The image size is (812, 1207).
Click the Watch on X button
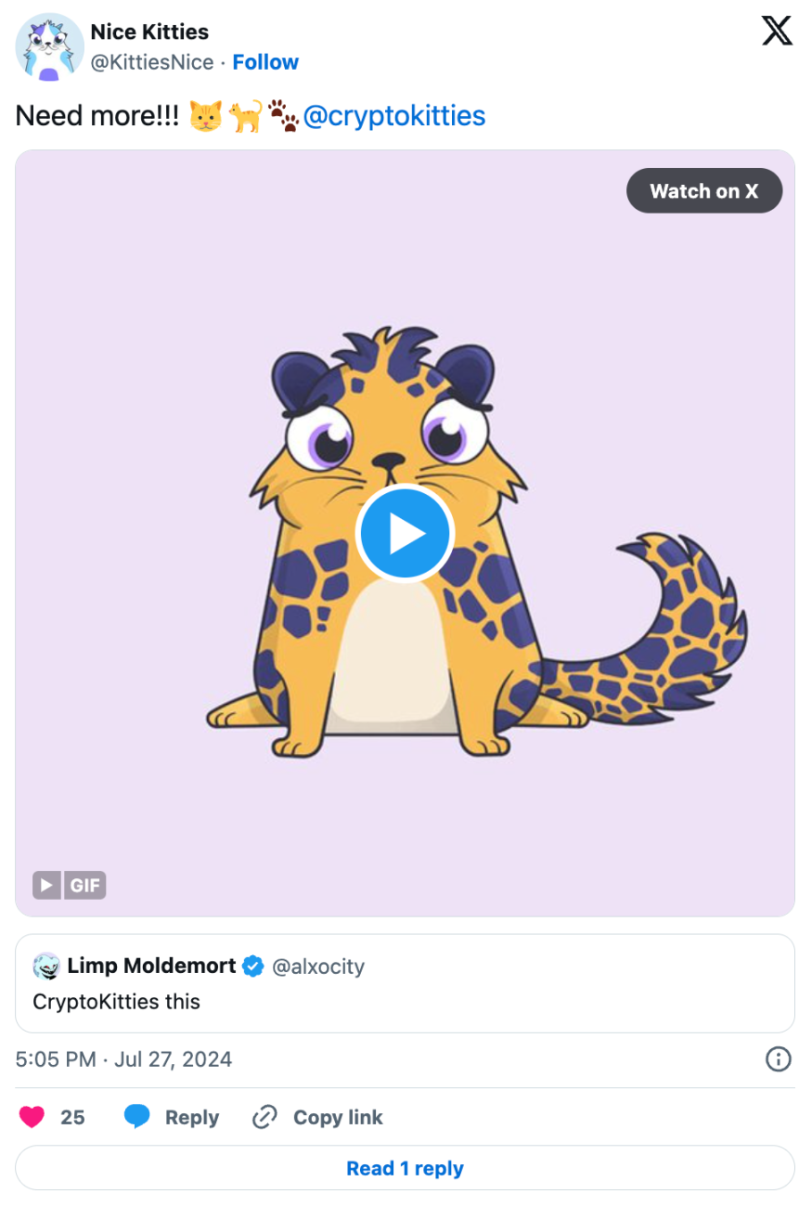coord(703,191)
